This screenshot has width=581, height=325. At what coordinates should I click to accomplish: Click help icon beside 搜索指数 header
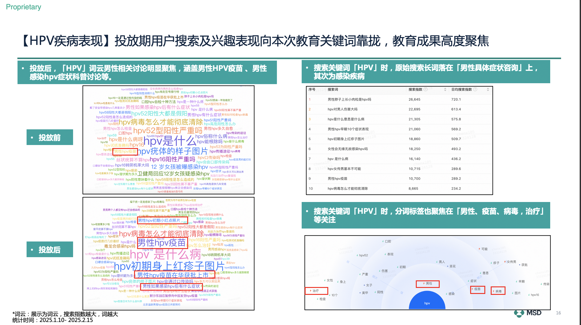pyautogui.click(x=425, y=90)
